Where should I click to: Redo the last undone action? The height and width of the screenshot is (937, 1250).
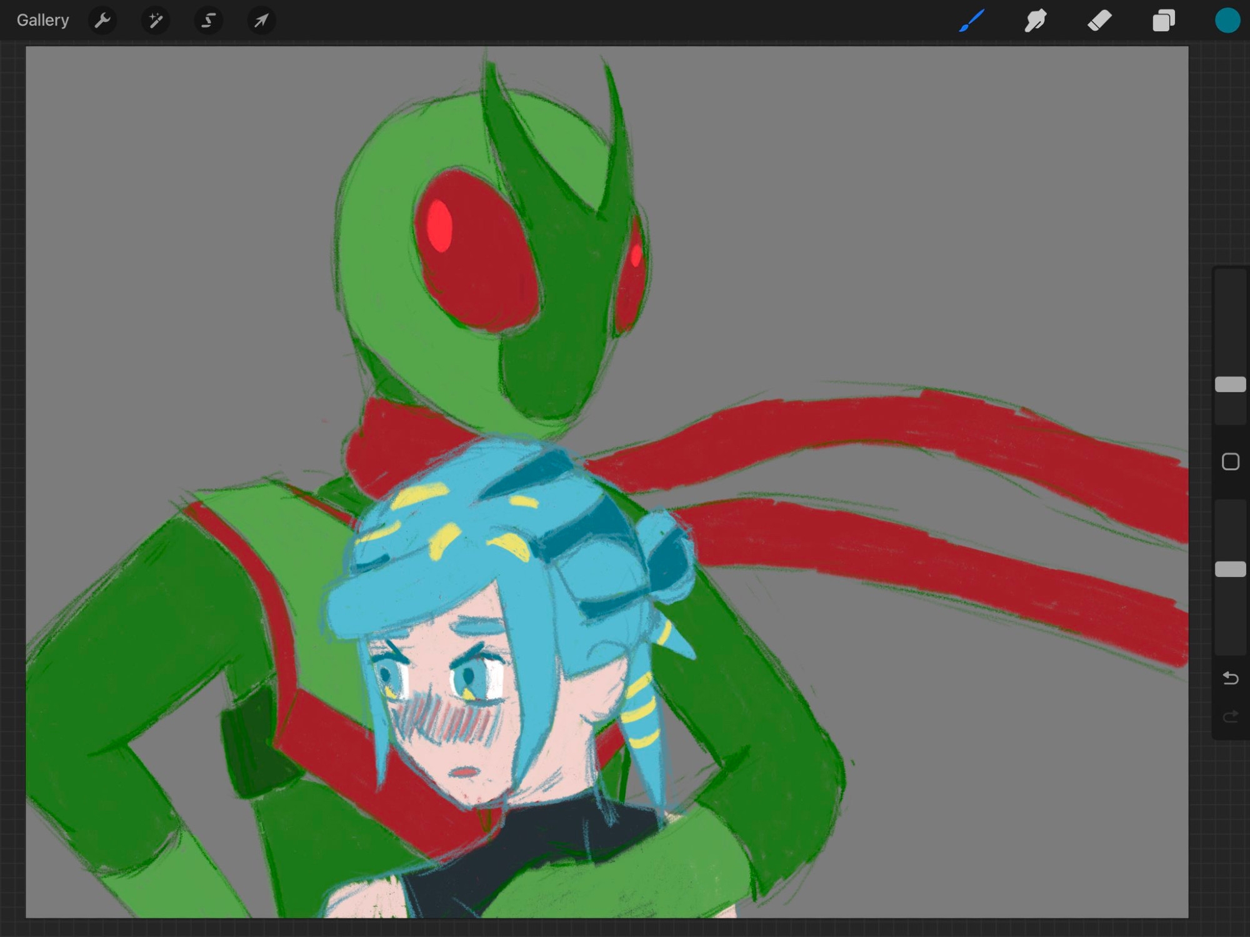[1230, 716]
